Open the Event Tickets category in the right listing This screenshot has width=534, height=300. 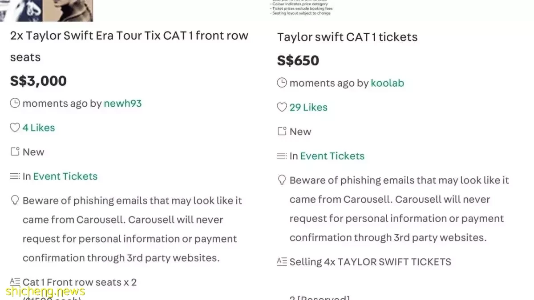point(332,156)
